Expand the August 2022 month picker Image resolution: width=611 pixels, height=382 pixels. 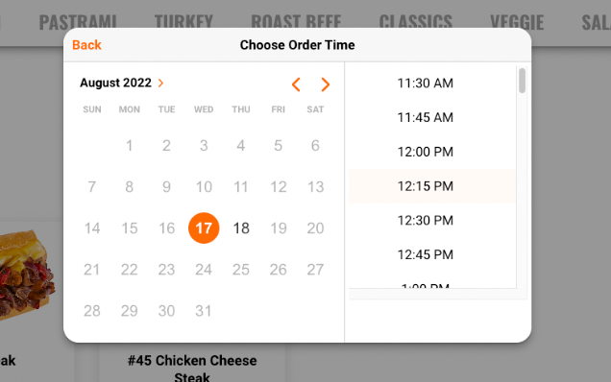pos(122,83)
